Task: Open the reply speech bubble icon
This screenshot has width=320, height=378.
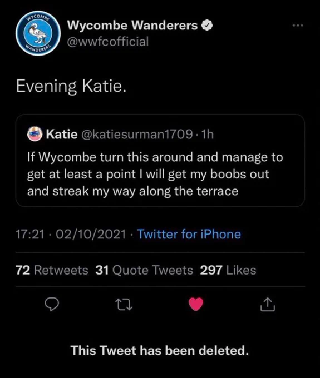Action: point(52,305)
